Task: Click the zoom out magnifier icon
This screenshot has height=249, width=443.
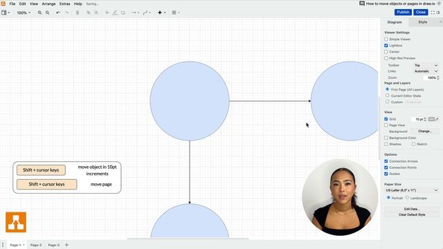Action: click(x=48, y=12)
